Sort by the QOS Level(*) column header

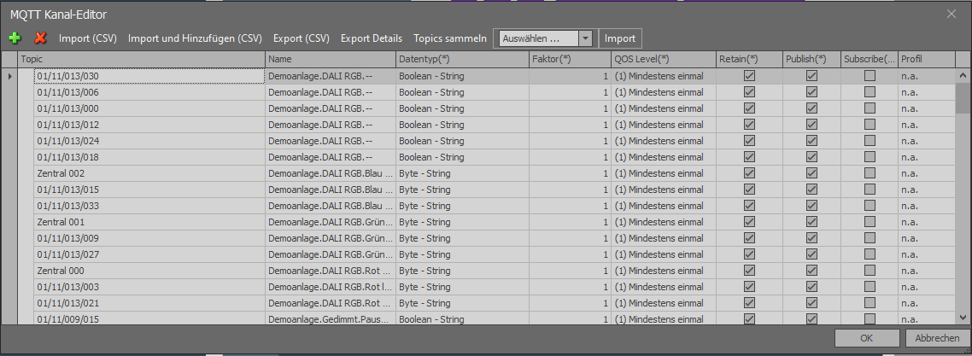pos(664,59)
